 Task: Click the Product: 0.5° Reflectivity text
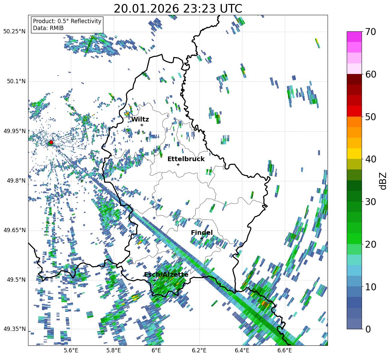click(67, 21)
